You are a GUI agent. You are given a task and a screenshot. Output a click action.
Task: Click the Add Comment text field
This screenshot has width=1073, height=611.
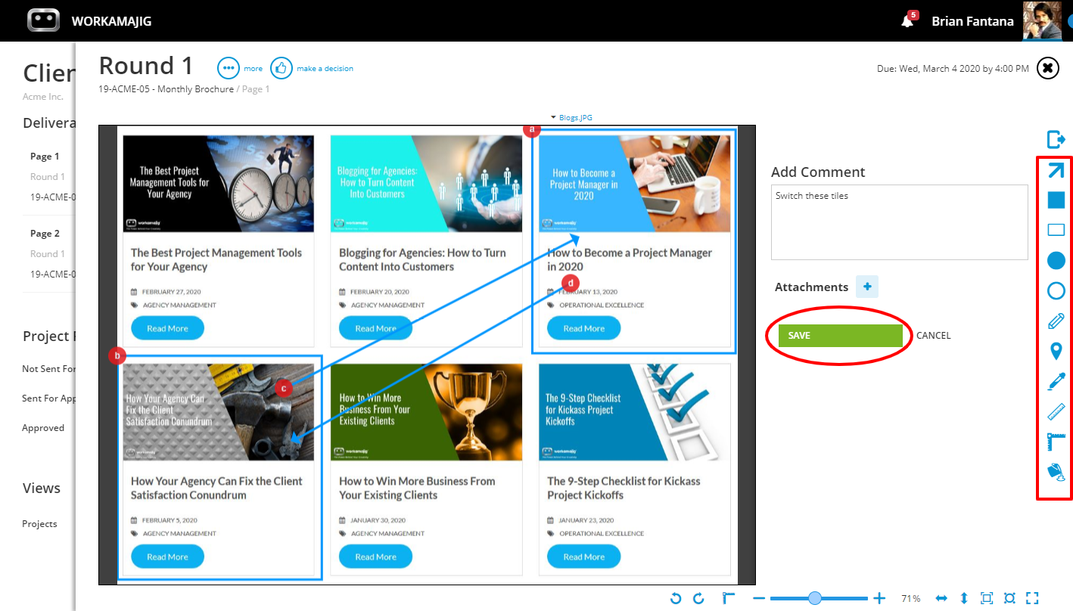(900, 222)
